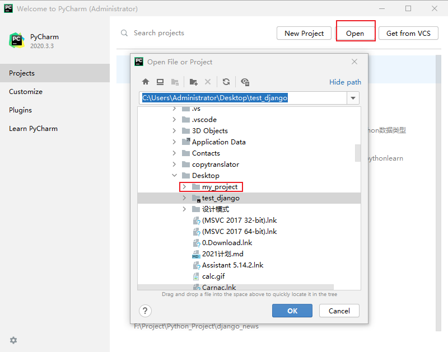Screen dimensions: 448x352
Task: Select the .vscode folder
Action: (x=204, y=120)
